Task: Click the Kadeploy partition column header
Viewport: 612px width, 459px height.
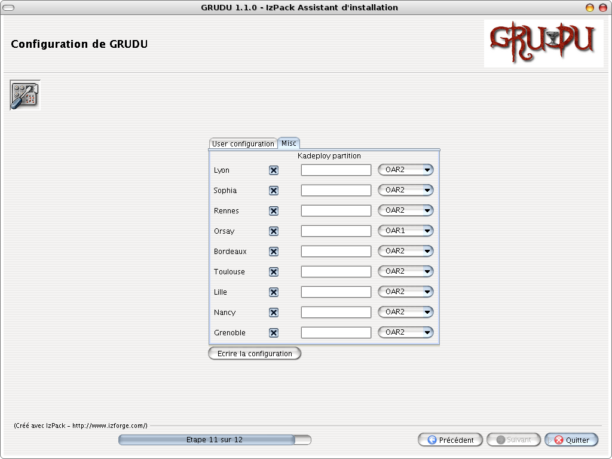Action: coord(329,156)
